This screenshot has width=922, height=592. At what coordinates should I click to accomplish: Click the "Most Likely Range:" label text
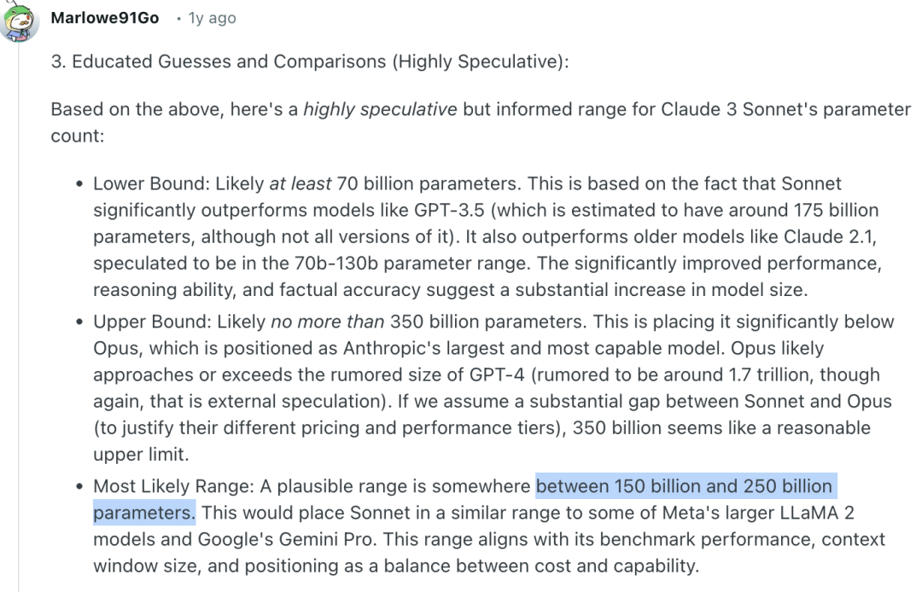[x=172, y=486]
